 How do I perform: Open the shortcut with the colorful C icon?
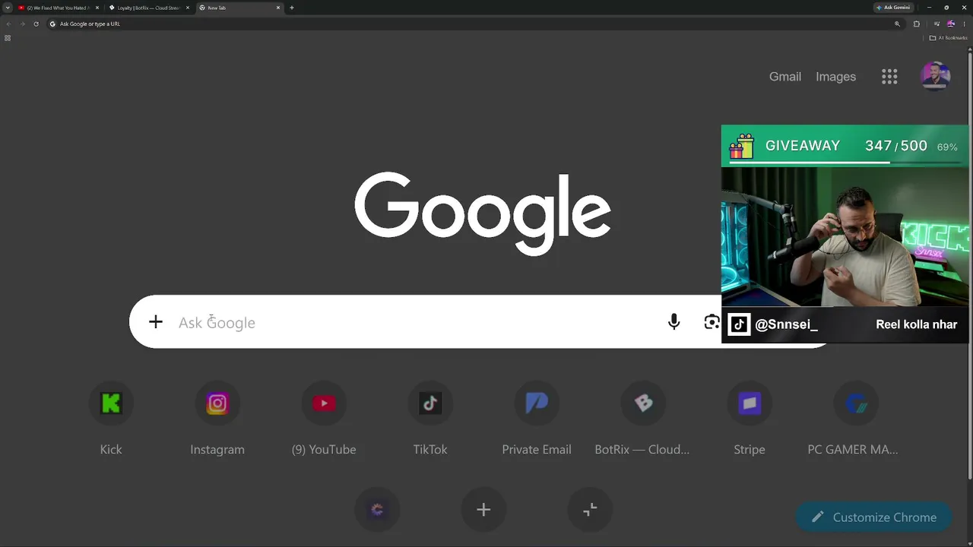377,510
